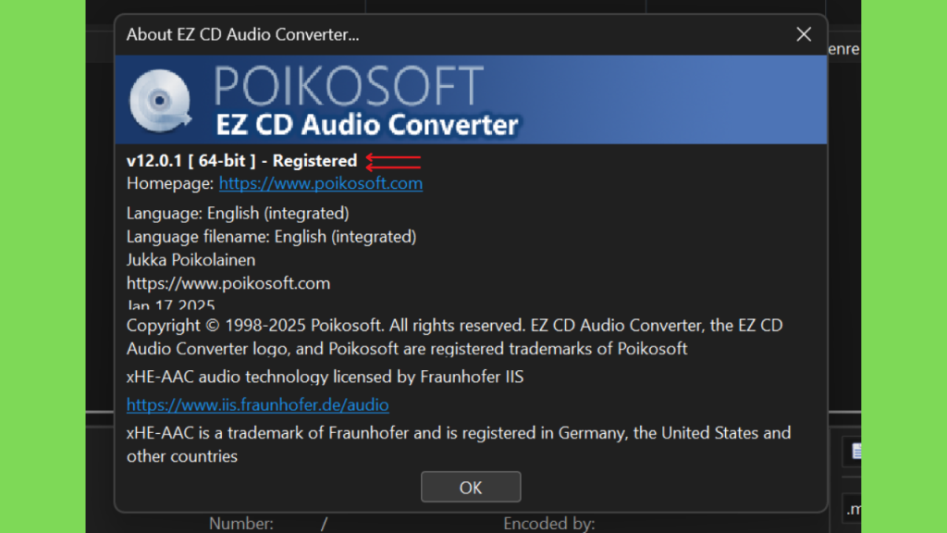Click the Encoded by field label
947x533 pixels.
549,524
